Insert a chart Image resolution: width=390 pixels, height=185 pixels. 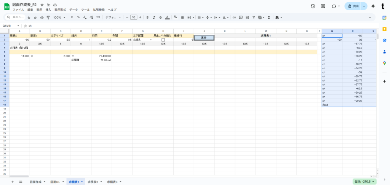pyautogui.click(x=247, y=18)
